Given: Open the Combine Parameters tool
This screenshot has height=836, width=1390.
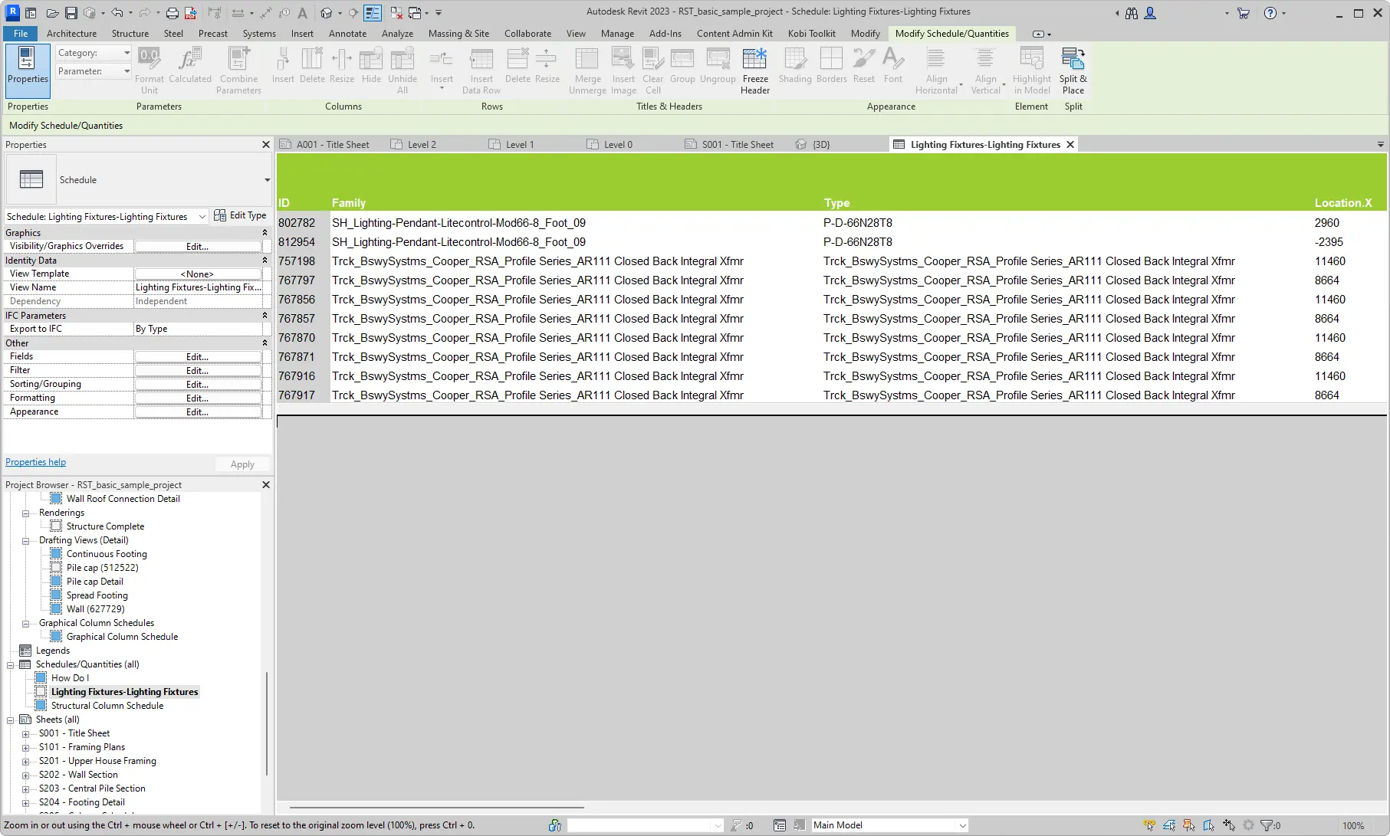Looking at the screenshot, I should (x=238, y=69).
